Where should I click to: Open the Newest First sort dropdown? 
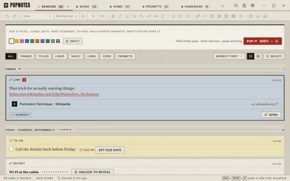point(229,56)
